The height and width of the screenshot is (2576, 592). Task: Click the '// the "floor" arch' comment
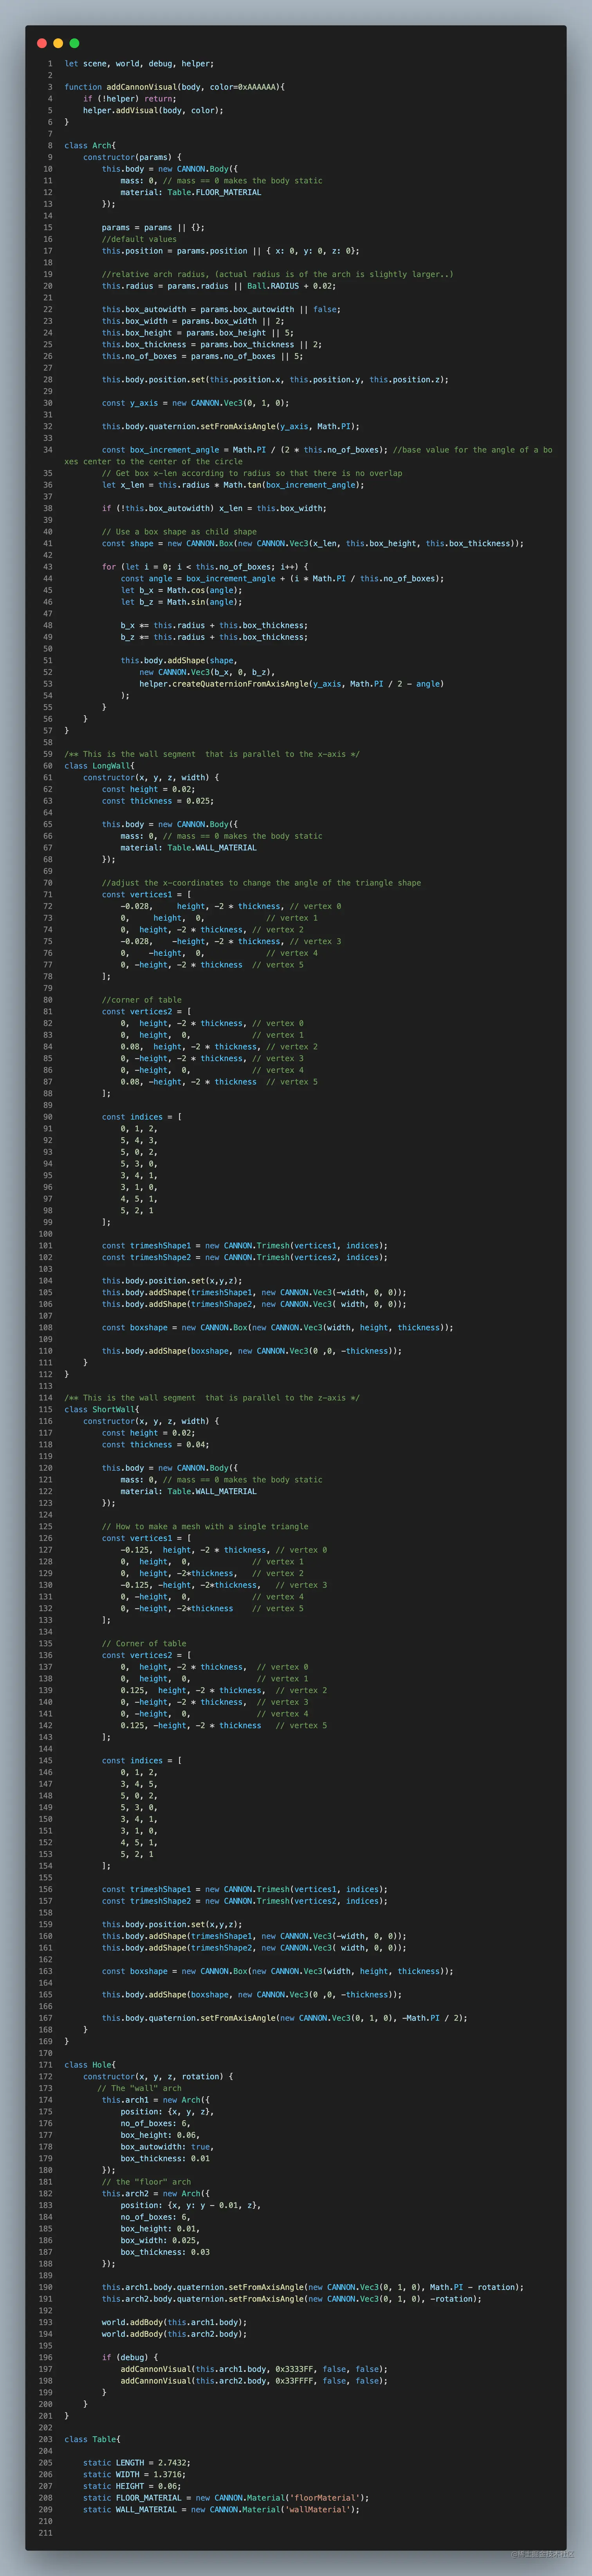pos(146,2182)
